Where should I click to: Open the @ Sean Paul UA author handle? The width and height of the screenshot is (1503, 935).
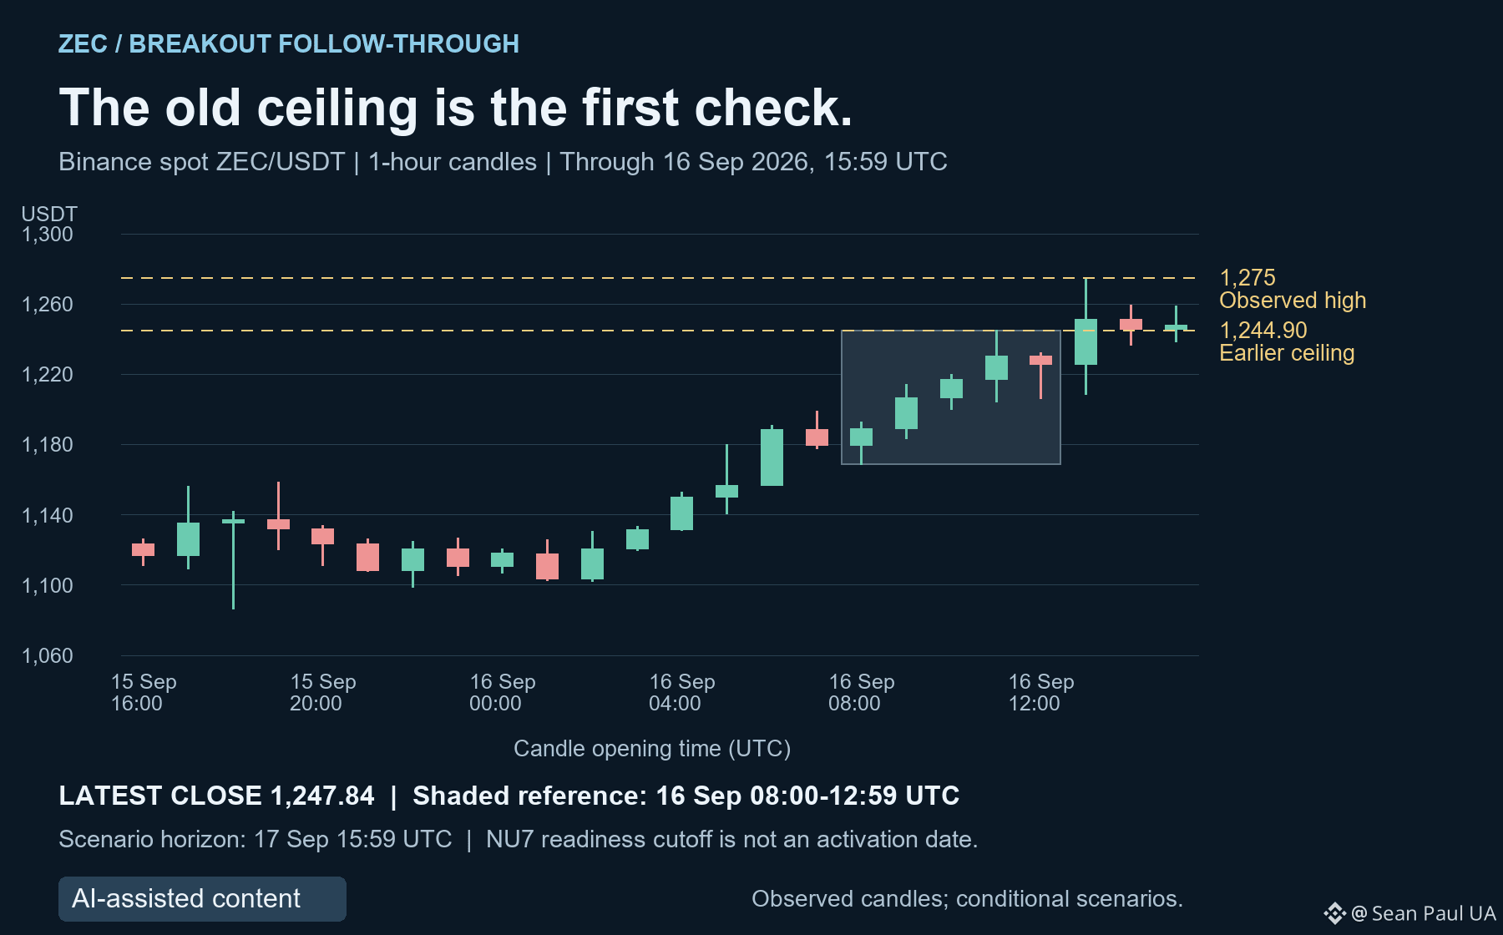coord(1423,913)
